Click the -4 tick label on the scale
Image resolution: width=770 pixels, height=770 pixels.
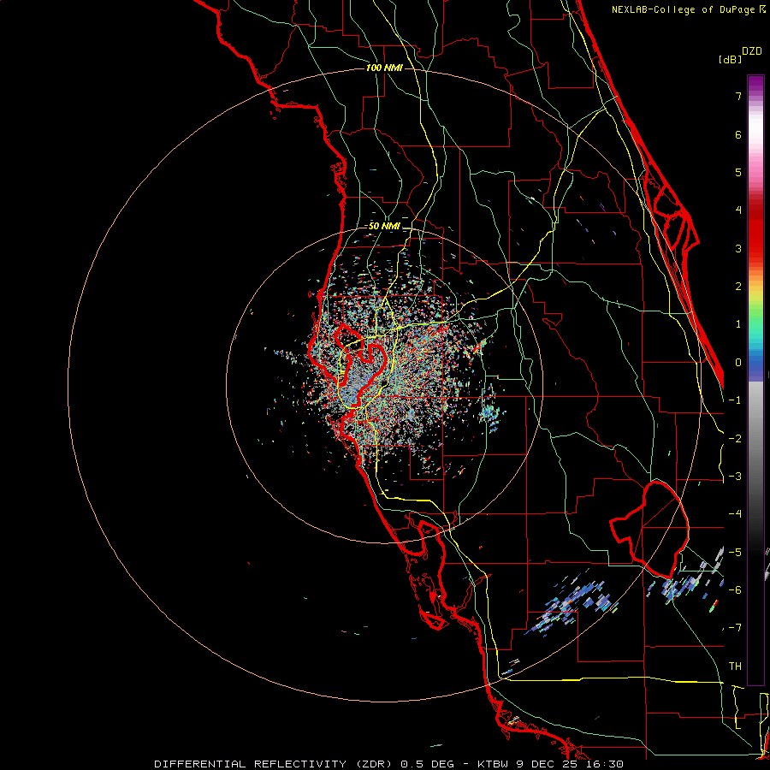pyautogui.click(x=735, y=514)
